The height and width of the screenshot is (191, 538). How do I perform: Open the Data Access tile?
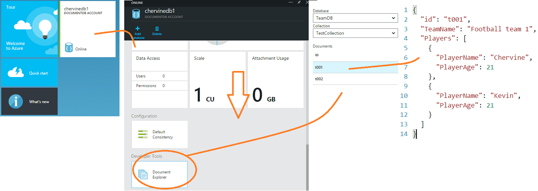tap(159, 79)
